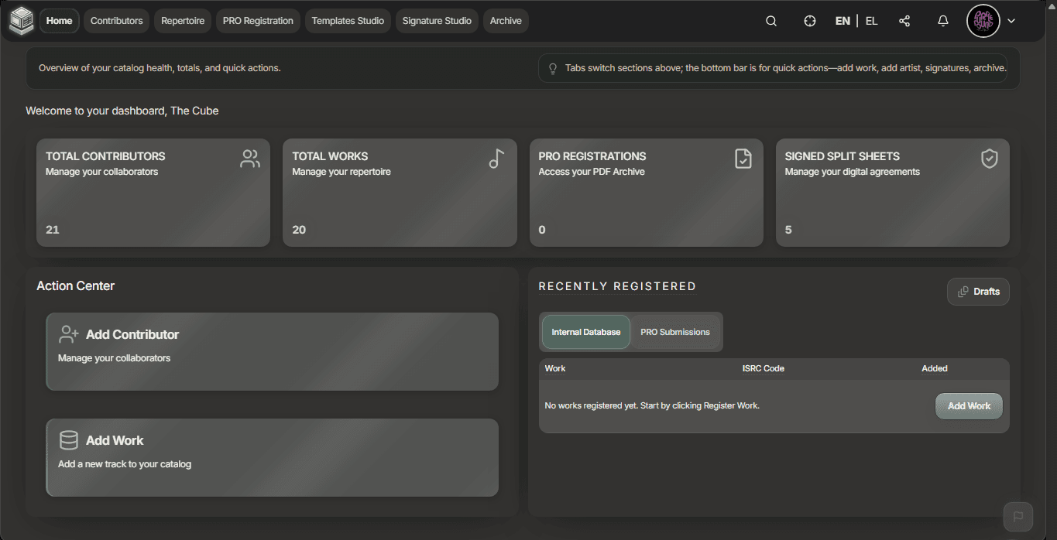Viewport: 1057px width, 540px height.
Task: Click the add-user icon beside Add Contributor
Action: (x=69, y=334)
